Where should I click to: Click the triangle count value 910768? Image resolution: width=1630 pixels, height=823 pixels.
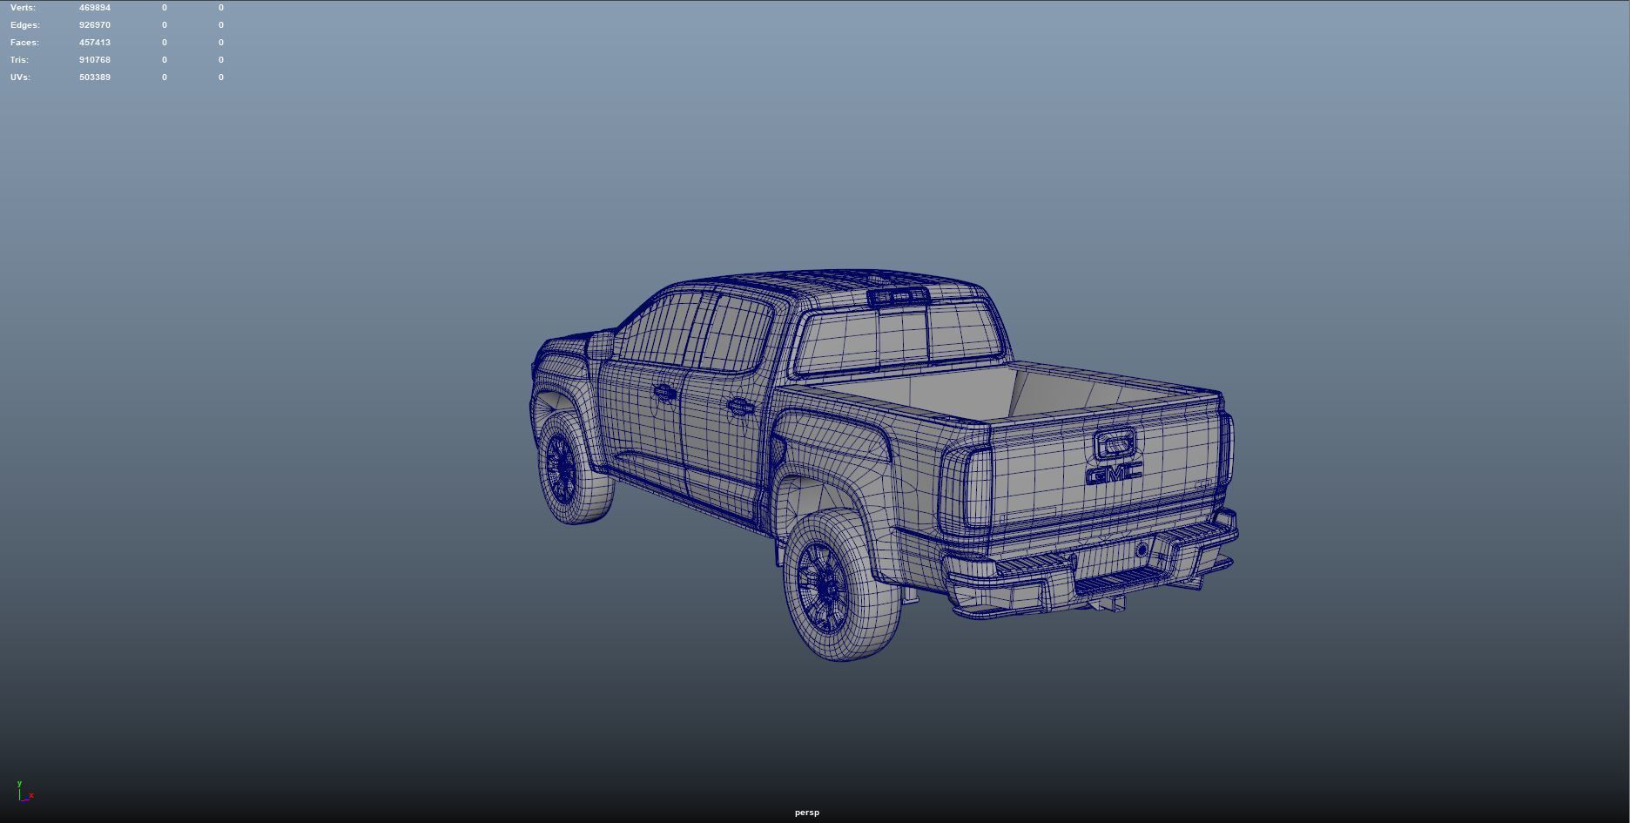95,60
